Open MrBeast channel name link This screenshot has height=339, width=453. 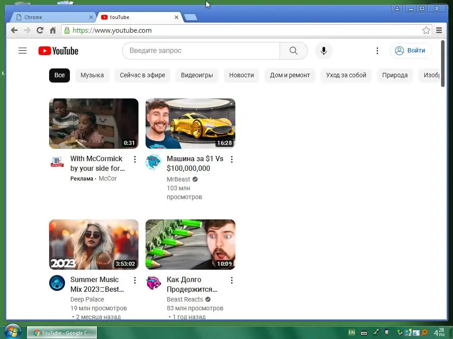[179, 179]
